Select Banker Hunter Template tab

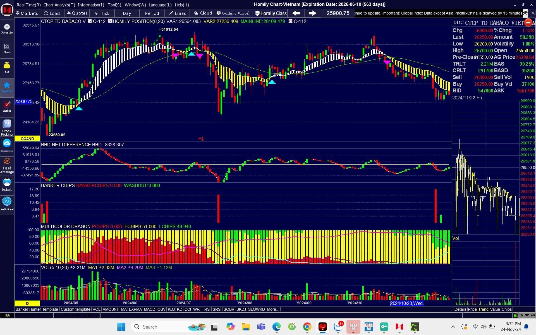tap(37, 309)
